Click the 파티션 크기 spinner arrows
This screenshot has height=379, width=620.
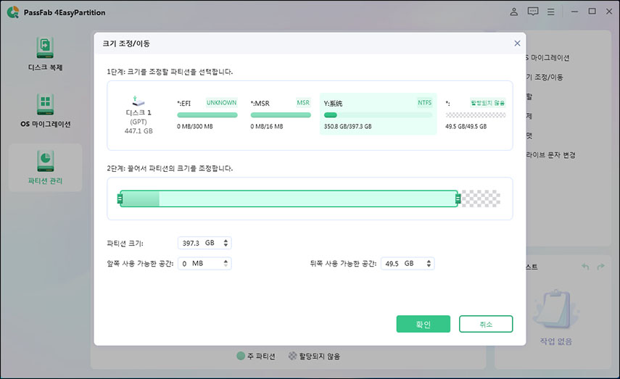[226, 243]
